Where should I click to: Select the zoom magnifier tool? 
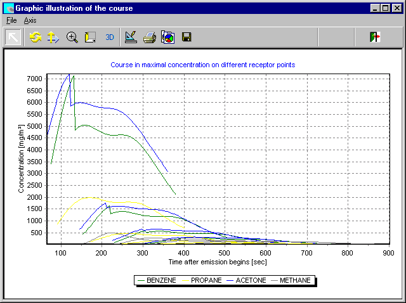72,37
